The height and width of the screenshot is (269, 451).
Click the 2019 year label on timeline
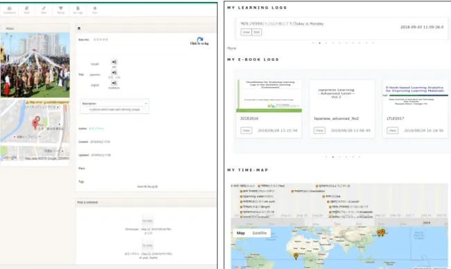tap(427, 223)
